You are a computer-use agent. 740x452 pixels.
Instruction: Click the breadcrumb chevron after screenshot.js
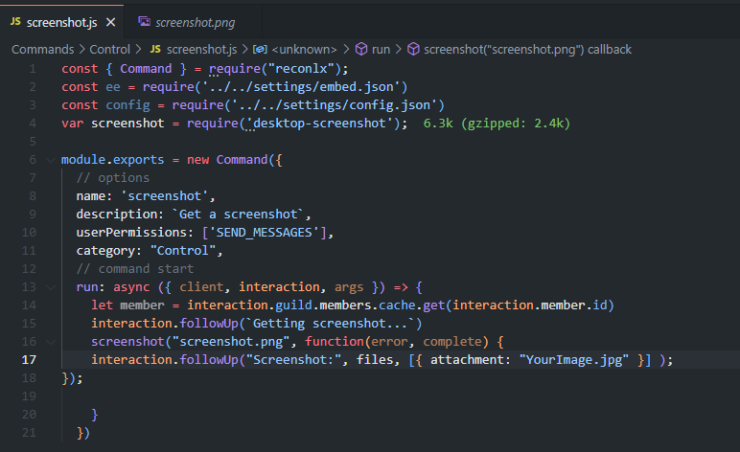245,49
